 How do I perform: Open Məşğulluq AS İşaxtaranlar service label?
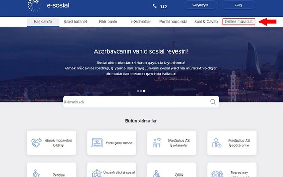(179, 143)
